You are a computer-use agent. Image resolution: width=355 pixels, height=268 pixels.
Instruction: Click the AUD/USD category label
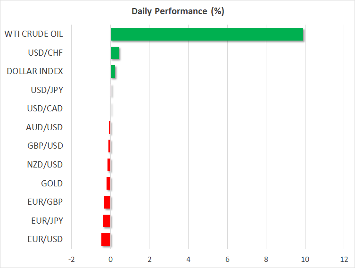[44, 127]
